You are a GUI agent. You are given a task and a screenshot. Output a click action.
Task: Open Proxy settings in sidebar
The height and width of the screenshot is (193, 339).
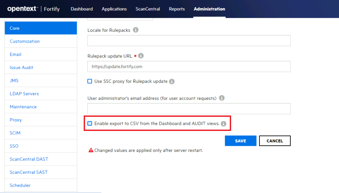coord(41,120)
